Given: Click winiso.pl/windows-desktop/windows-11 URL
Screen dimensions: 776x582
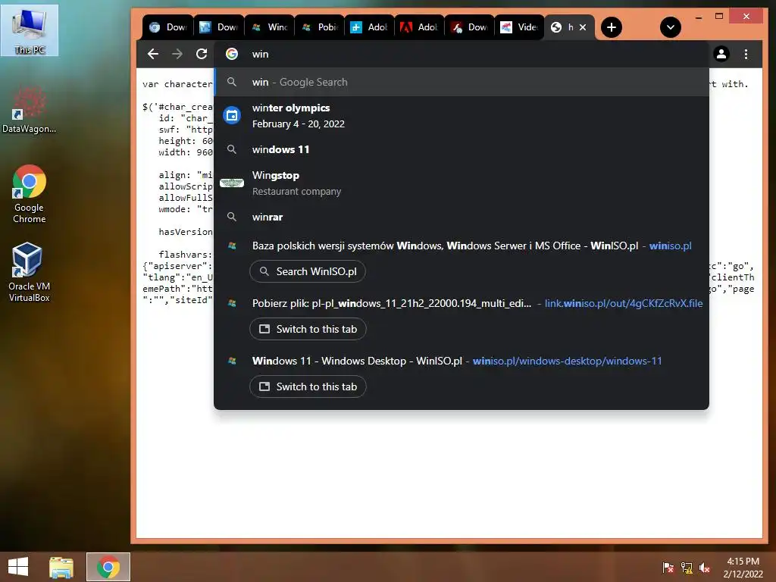Looking at the screenshot, I should point(567,361).
